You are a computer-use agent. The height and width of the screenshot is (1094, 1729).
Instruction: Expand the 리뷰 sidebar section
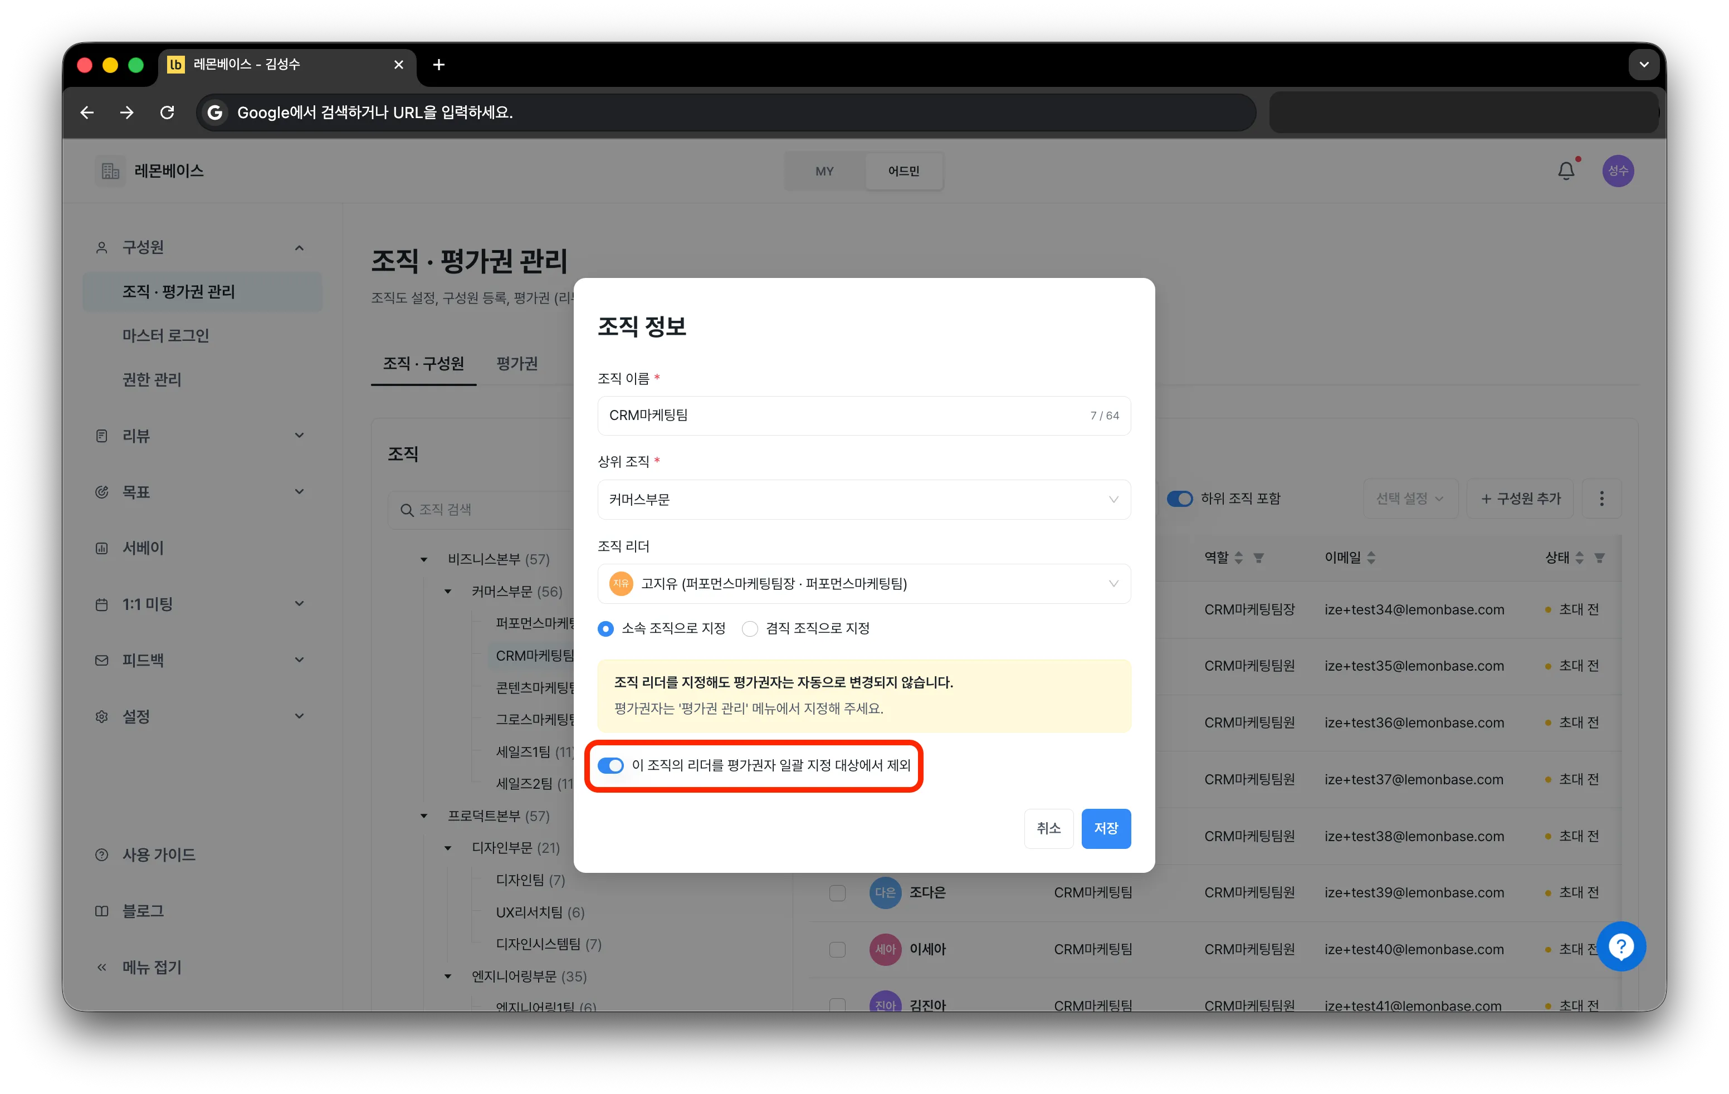300,436
